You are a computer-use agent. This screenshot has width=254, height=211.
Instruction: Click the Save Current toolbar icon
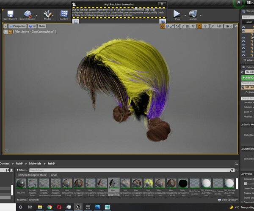point(10,14)
